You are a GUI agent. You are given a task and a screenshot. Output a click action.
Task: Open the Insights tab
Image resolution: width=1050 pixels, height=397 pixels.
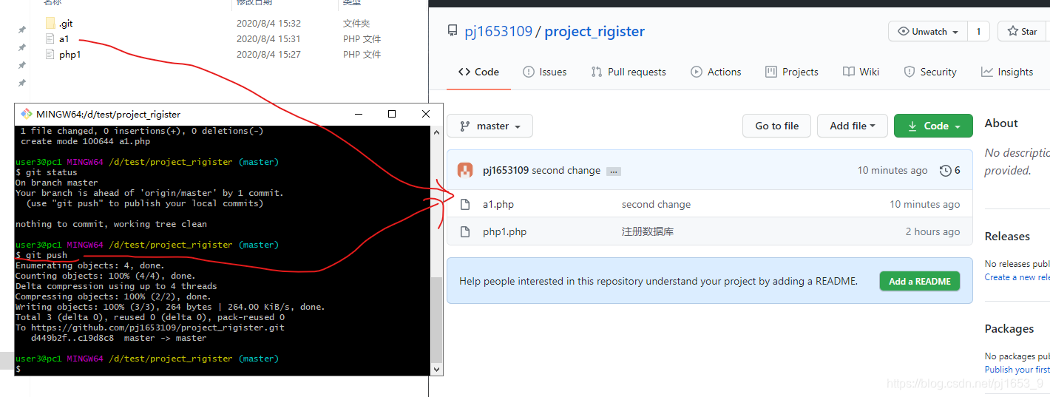pos(1007,72)
